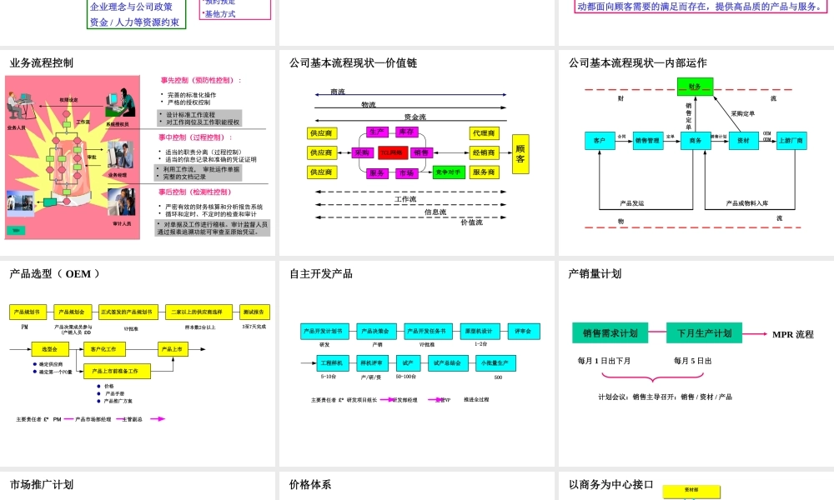Select the 事中控制（过程控制）heading
This screenshot has height=500, width=834.
[x=195, y=137]
